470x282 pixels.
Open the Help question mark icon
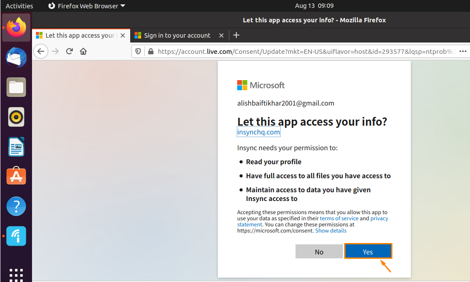click(x=16, y=206)
